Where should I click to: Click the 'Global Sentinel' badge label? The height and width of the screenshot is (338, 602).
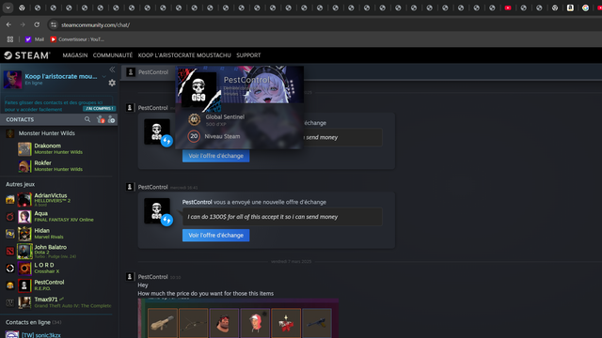[225, 116]
